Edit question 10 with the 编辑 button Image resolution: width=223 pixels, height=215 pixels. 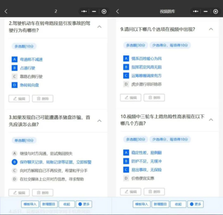[131, 192]
